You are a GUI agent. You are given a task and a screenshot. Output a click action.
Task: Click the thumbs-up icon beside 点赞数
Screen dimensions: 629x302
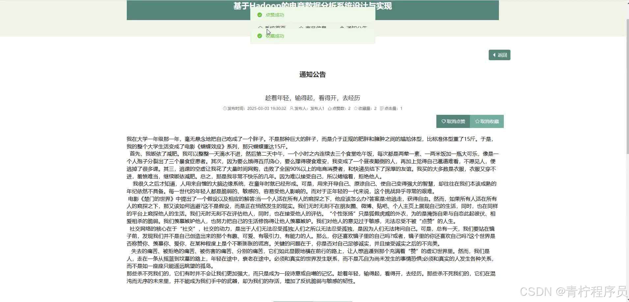[x=330, y=108]
